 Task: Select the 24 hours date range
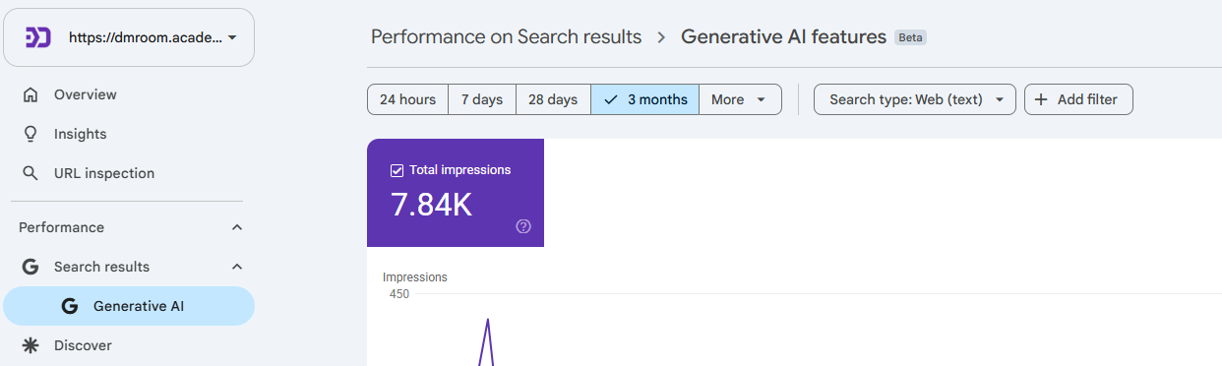407,99
